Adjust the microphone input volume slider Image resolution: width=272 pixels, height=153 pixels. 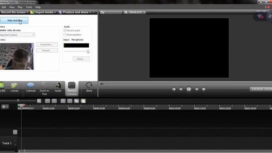[x=88, y=51]
